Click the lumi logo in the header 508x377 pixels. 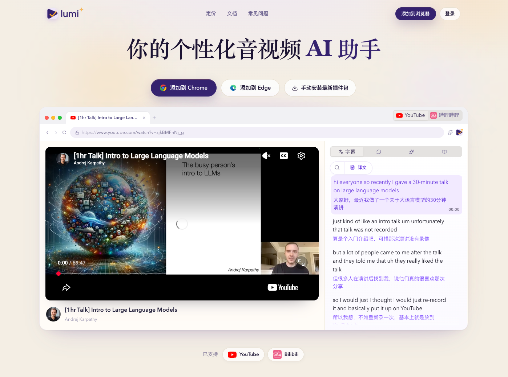click(x=65, y=13)
